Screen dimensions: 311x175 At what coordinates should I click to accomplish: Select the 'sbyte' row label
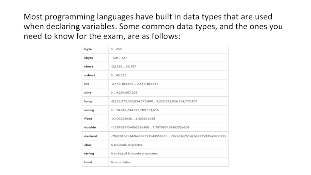coord(88,58)
